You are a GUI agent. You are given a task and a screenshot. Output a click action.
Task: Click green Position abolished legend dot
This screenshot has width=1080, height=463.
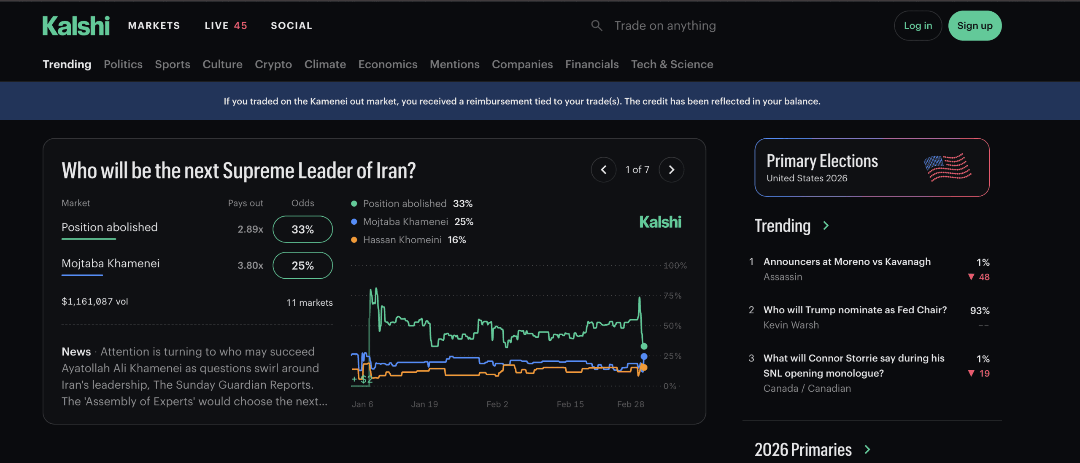click(x=354, y=204)
